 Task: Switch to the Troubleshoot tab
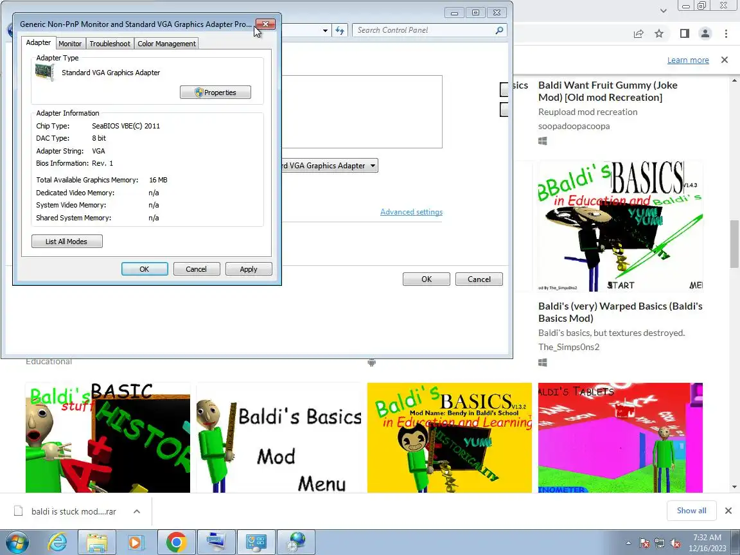(109, 44)
